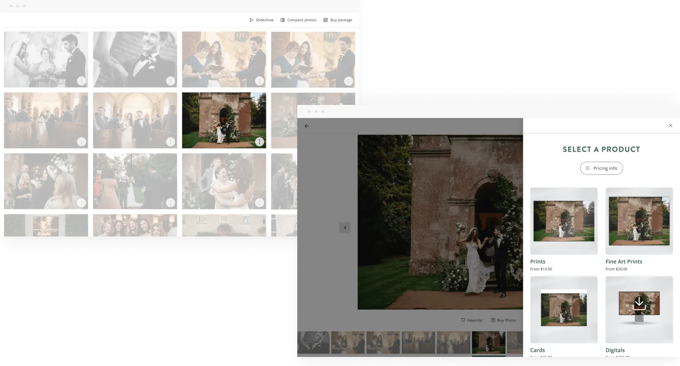The width and height of the screenshot is (680, 366).
Task: Click the "From $10.00" price text
Action: (x=541, y=269)
